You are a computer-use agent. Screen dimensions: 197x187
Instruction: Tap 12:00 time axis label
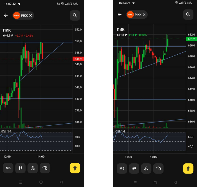click(7, 157)
